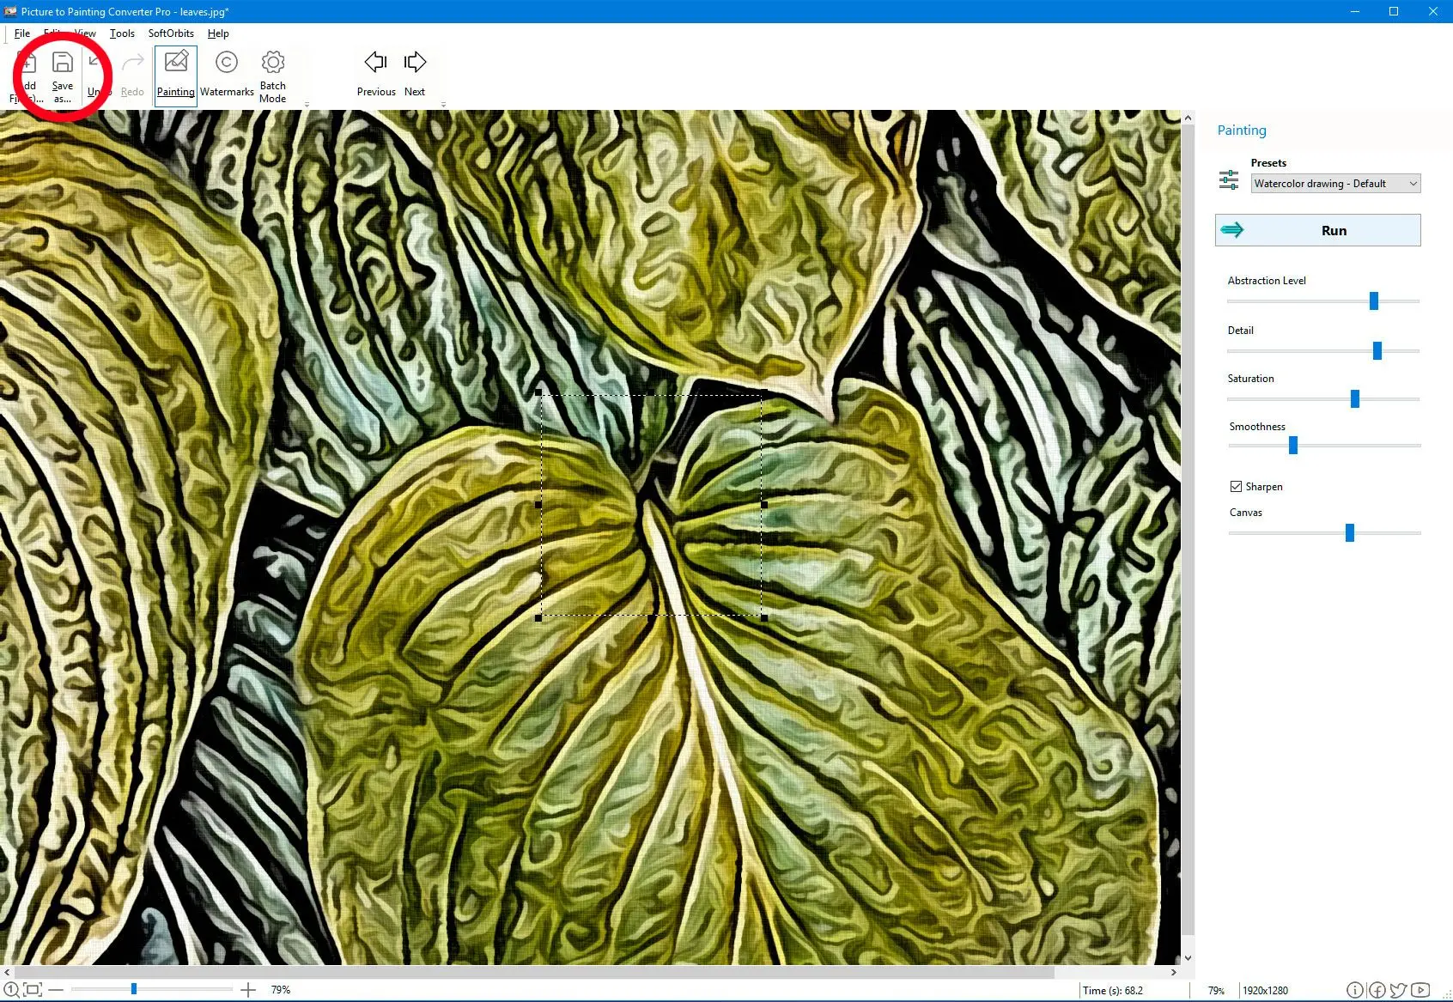Select the Painting tool in toolbar

point(176,75)
